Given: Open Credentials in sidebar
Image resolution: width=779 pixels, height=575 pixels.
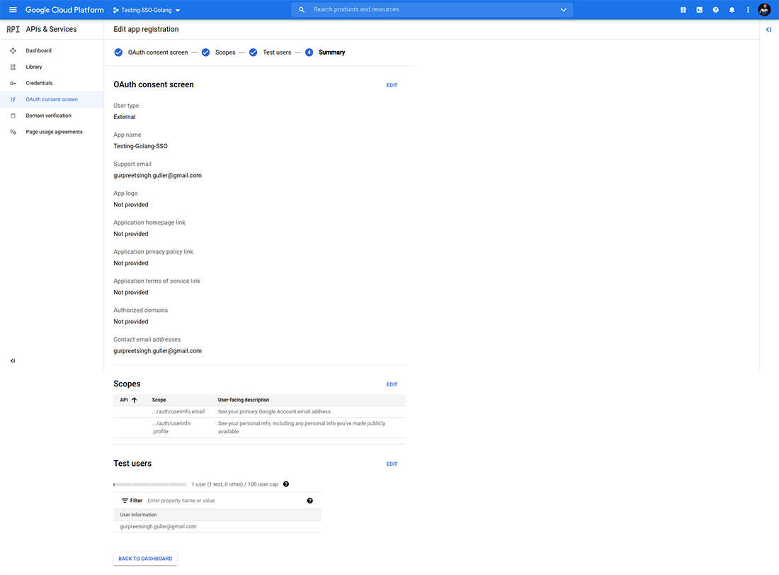Looking at the screenshot, I should click(39, 83).
